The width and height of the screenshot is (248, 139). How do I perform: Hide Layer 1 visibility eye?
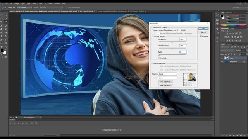pos(222,58)
